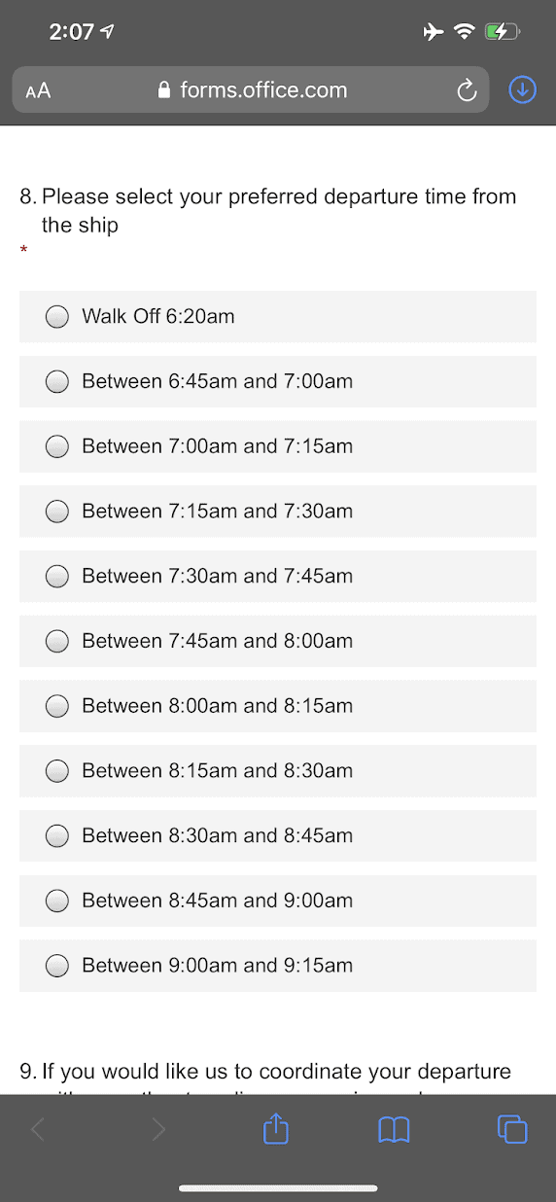
Task: Pick Between 7:15am and 7:30am
Action: [278, 512]
